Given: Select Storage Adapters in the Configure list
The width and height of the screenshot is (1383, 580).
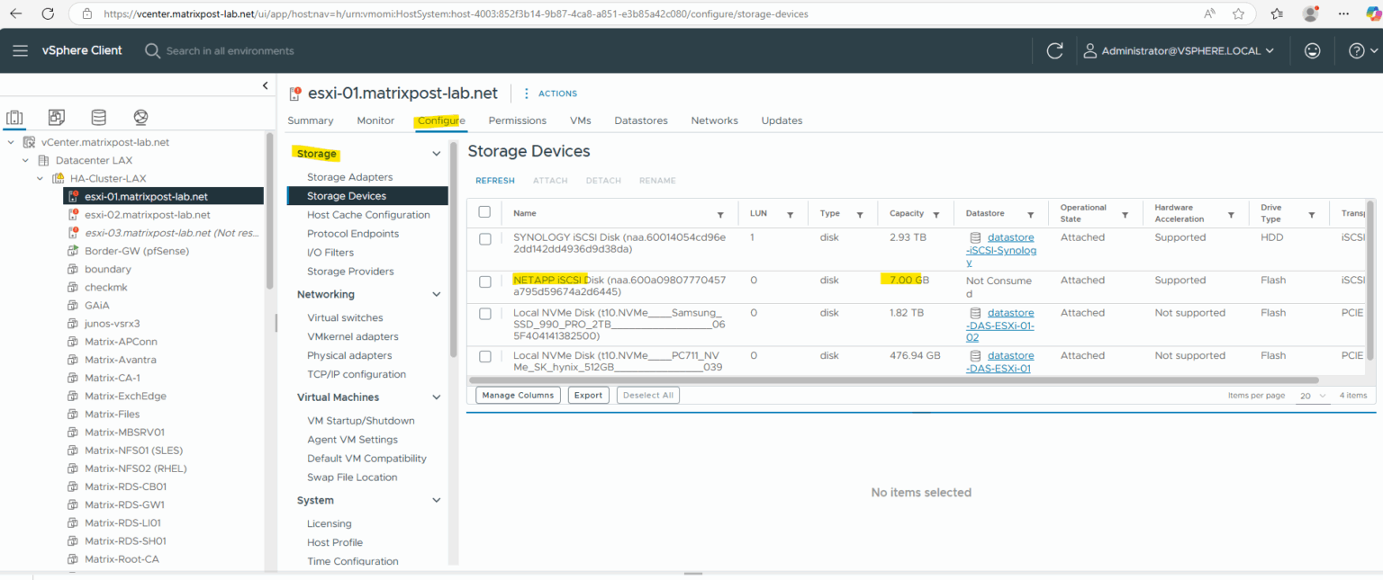Looking at the screenshot, I should (x=351, y=176).
